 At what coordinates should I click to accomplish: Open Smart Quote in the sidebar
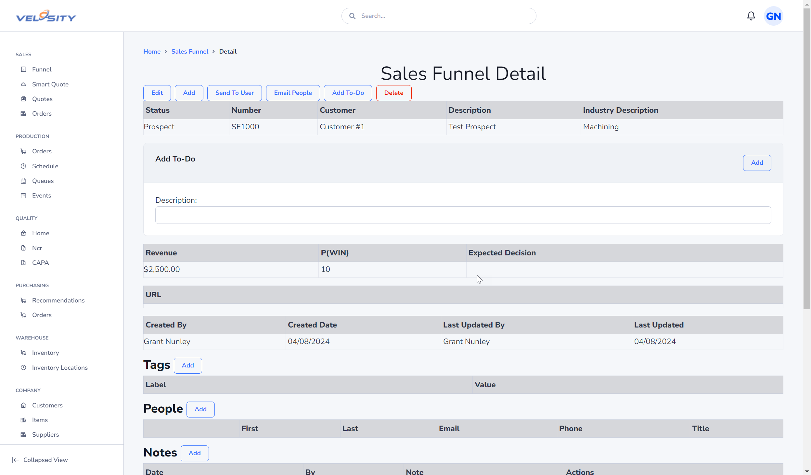(50, 84)
